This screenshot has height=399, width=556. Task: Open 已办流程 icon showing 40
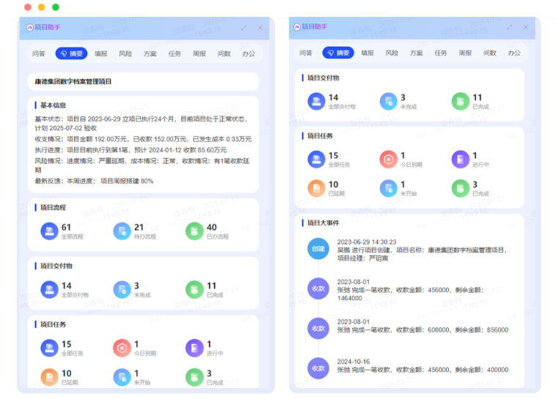[194, 231]
